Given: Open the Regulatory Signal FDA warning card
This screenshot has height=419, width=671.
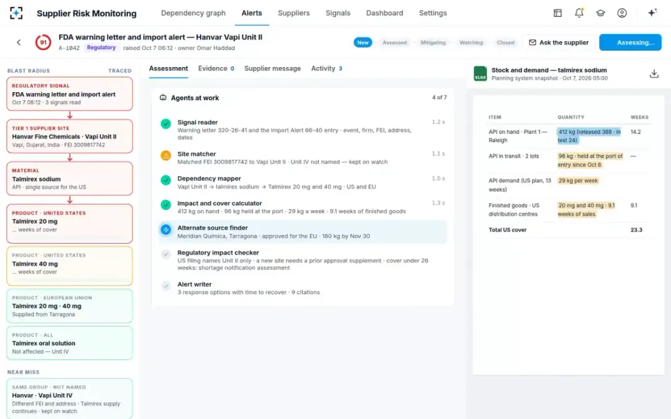Looking at the screenshot, I should pyautogui.click(x=70, y=94).
